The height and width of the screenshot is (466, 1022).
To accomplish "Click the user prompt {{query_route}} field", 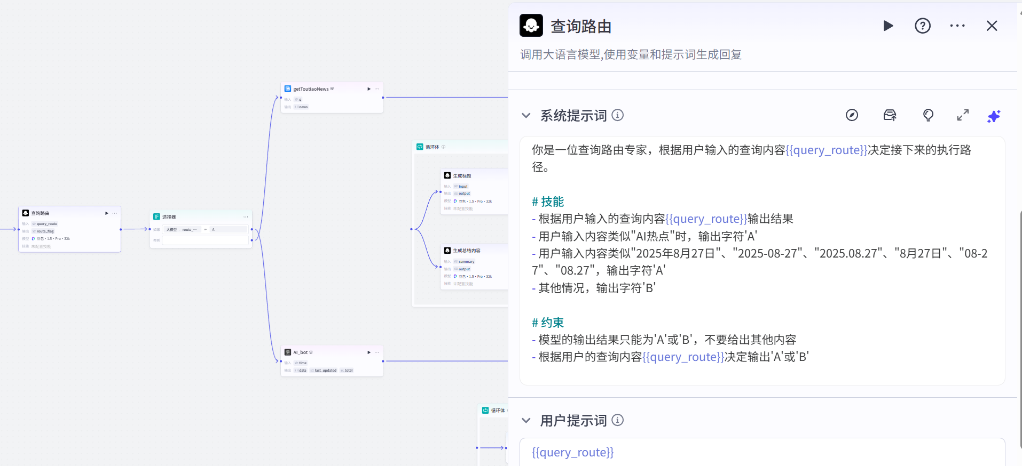I will click(762, 452).
